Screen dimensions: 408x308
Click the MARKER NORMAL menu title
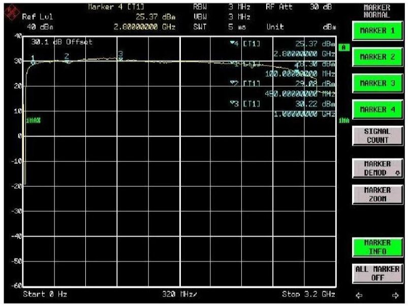(377, 11)
